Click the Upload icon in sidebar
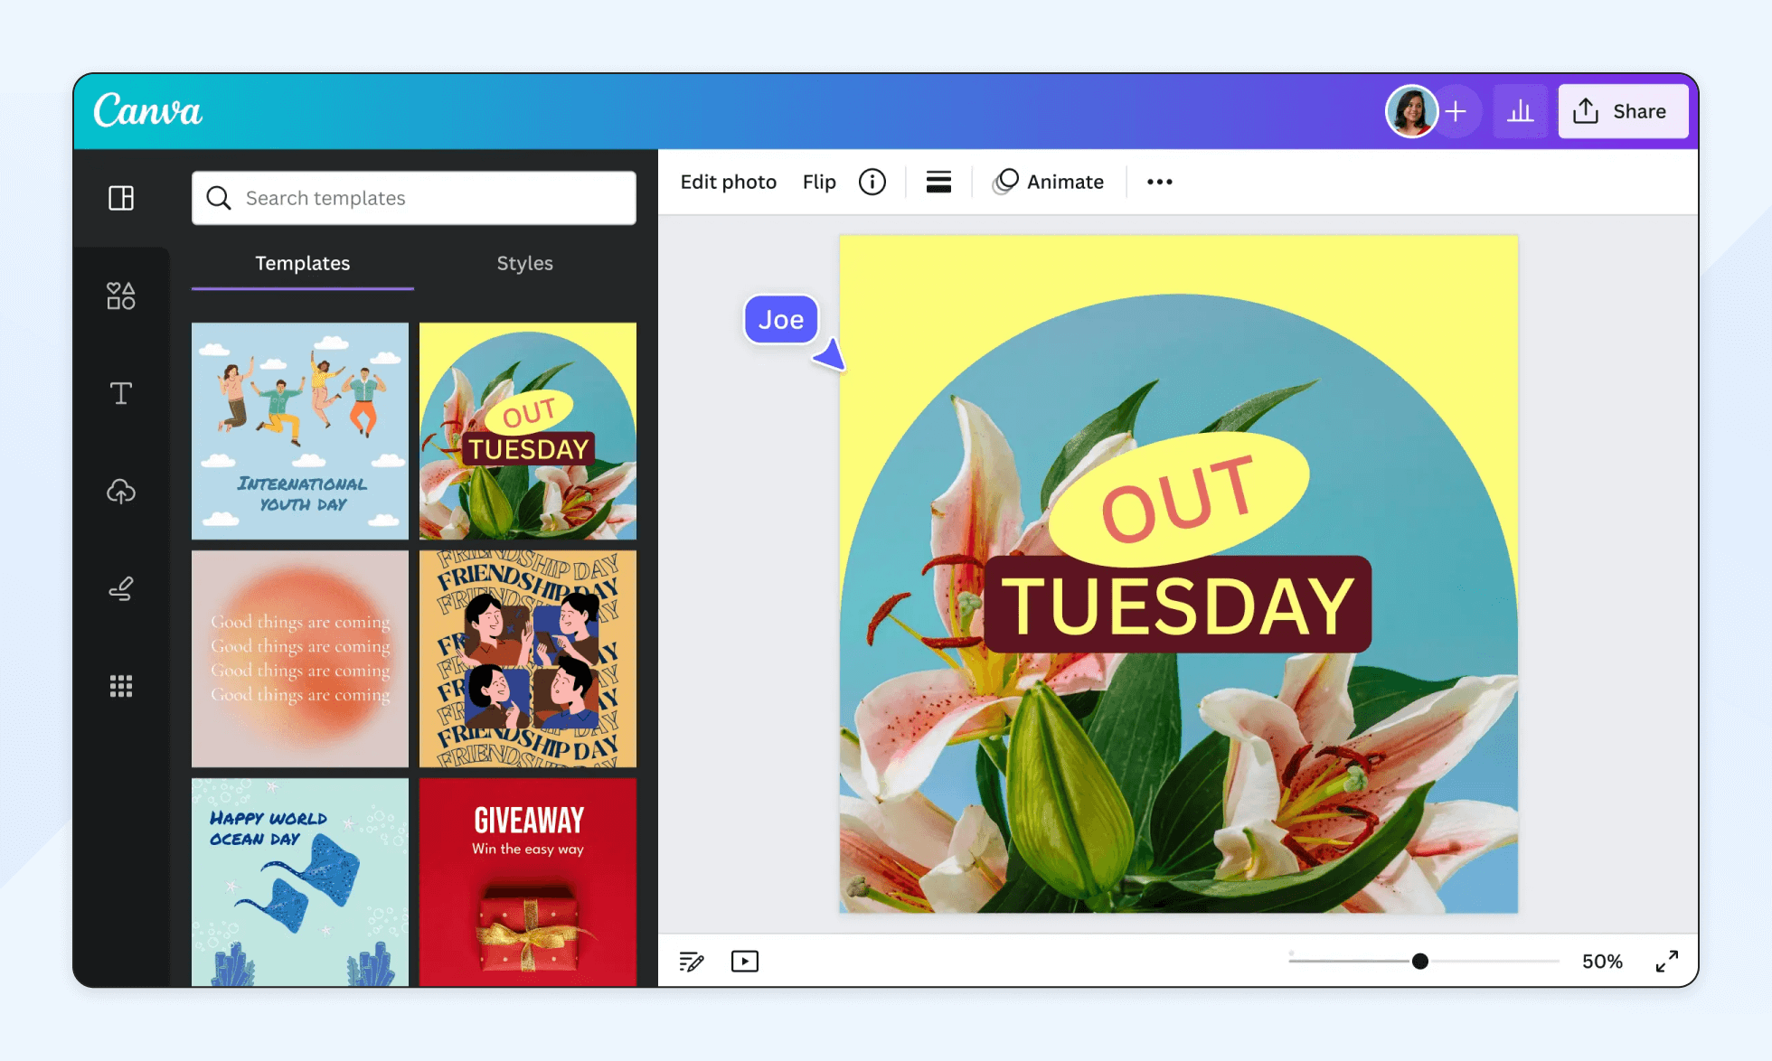Image resolution: width=1772 pixels, height=1061 pixels. click(x=123, y=492)
